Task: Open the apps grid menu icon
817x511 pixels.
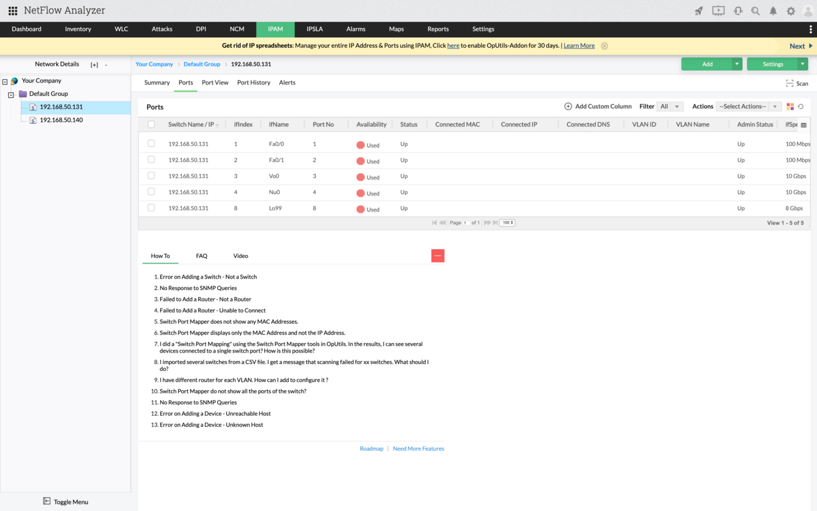Action: pos(13,11)
